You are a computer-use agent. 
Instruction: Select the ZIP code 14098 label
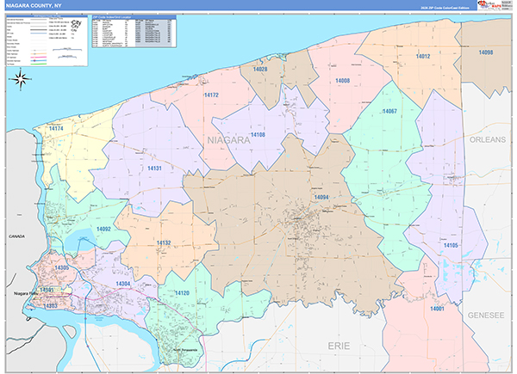(x=486, y=53)
